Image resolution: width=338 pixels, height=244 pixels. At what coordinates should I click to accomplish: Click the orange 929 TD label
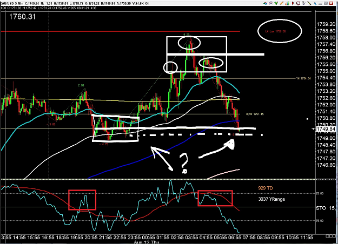(x=266, y=188)
